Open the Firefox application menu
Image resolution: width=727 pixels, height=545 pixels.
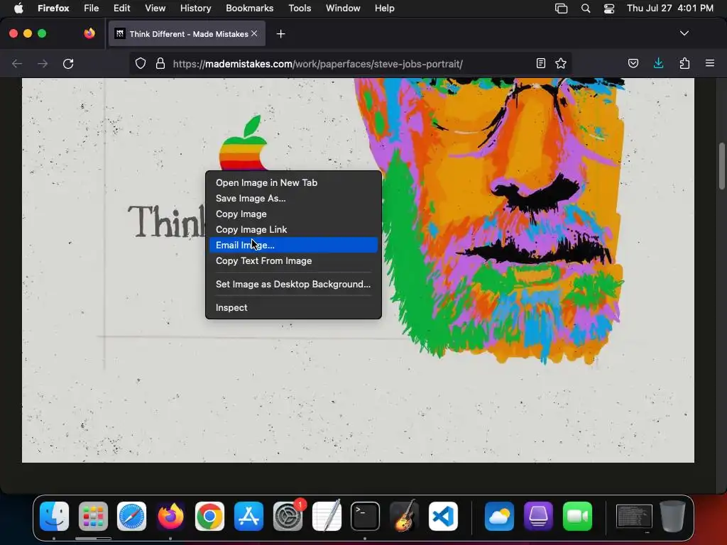tap(53, 8)
